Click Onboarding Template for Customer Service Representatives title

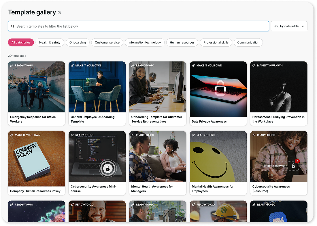pos(157,119)
